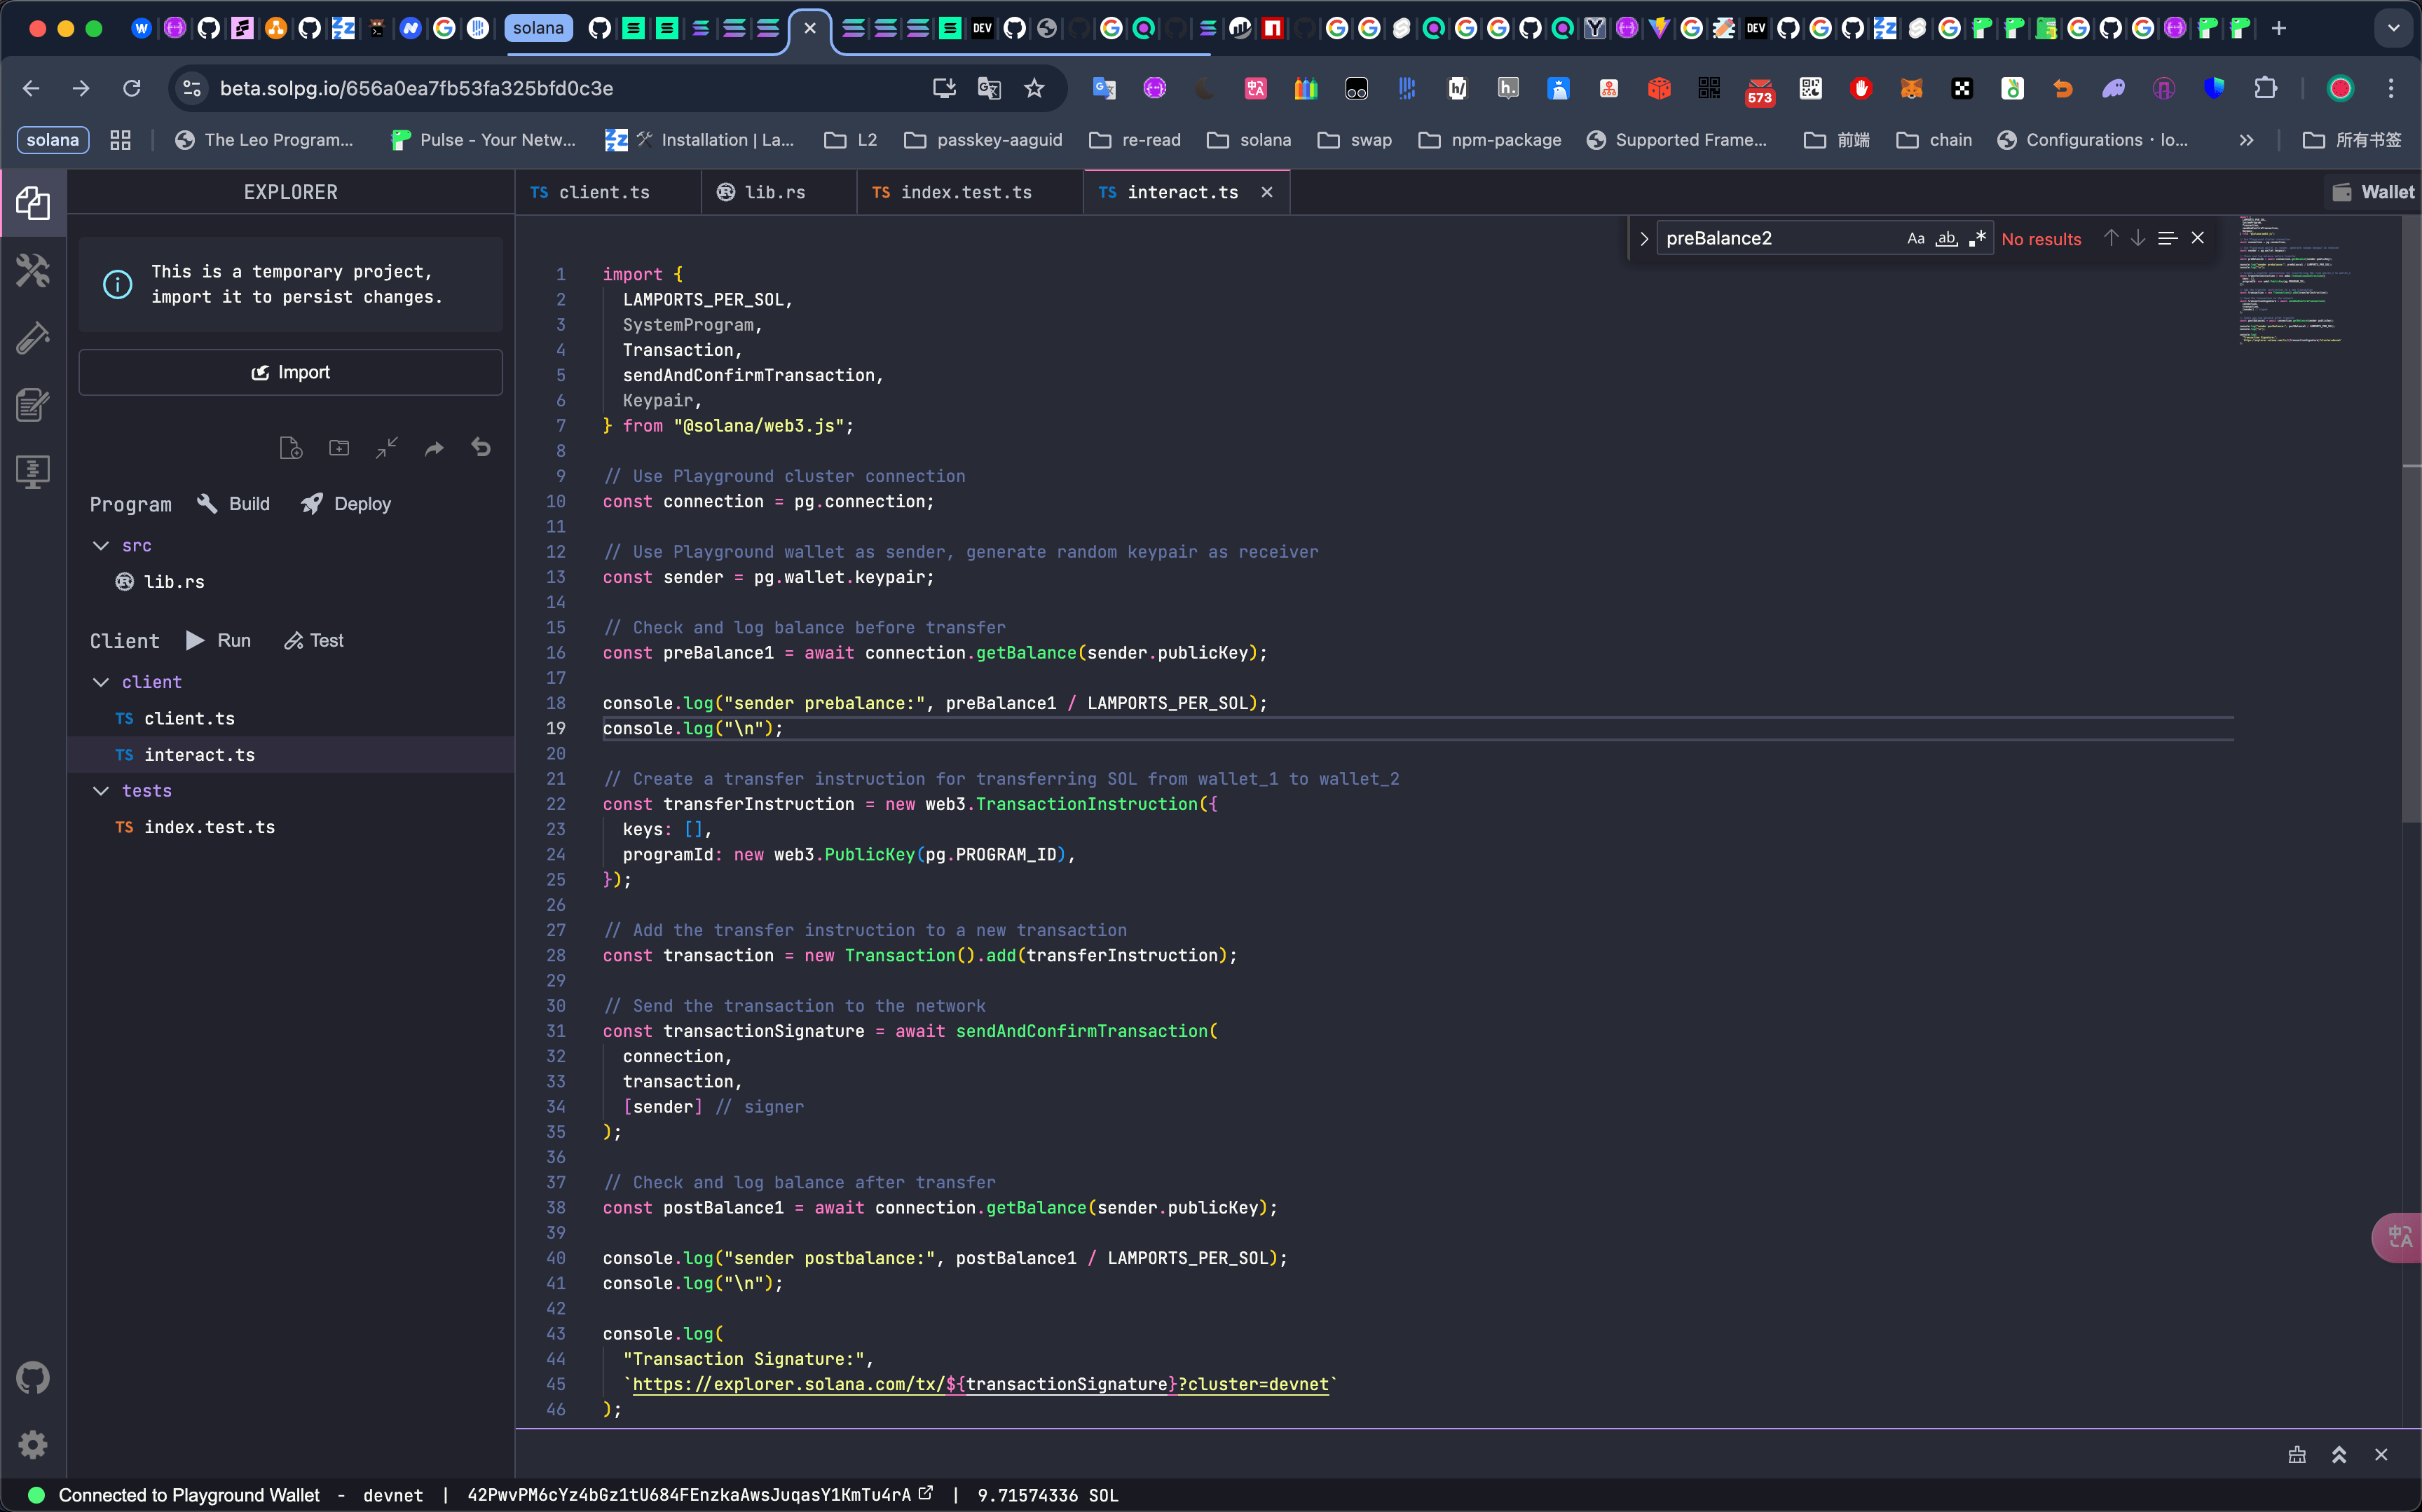2422x1512 pixels.
Task: Toggle Find in Selection option
Action: pos(2168,238)
